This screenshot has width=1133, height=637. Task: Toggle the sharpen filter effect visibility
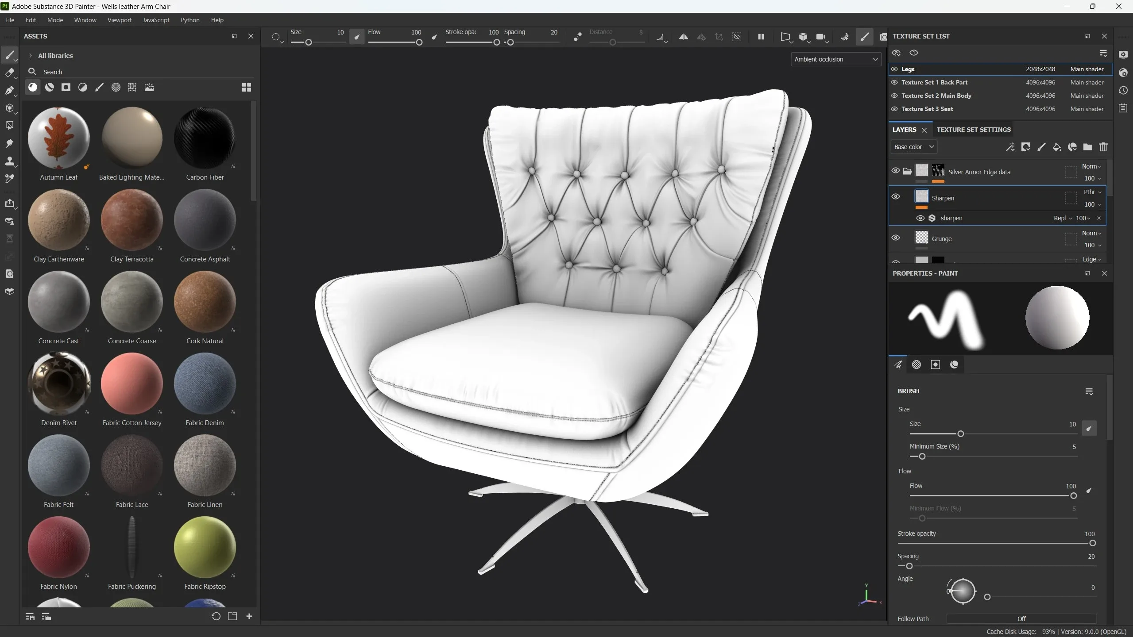point(920,218)
